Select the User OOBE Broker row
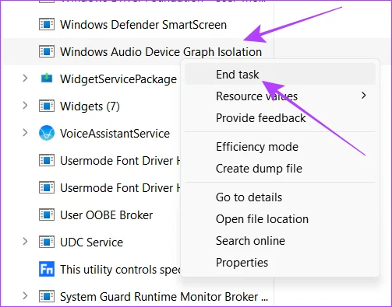 coord(107,215)
